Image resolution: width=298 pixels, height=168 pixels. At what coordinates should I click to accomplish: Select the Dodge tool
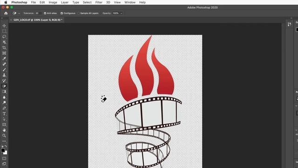pyautogui.click(x=4, y=103)
